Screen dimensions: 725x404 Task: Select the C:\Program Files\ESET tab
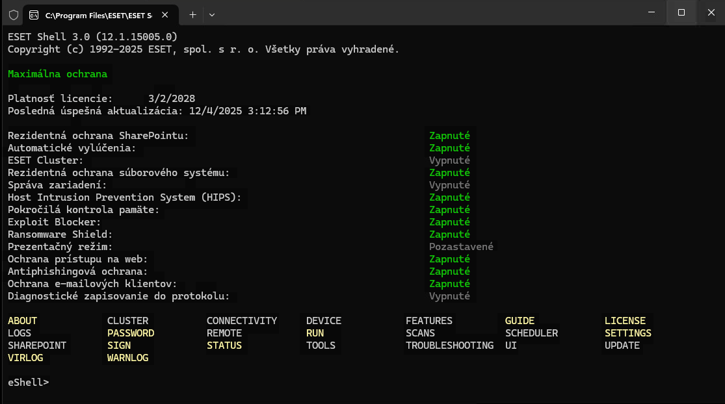[98, 14]
